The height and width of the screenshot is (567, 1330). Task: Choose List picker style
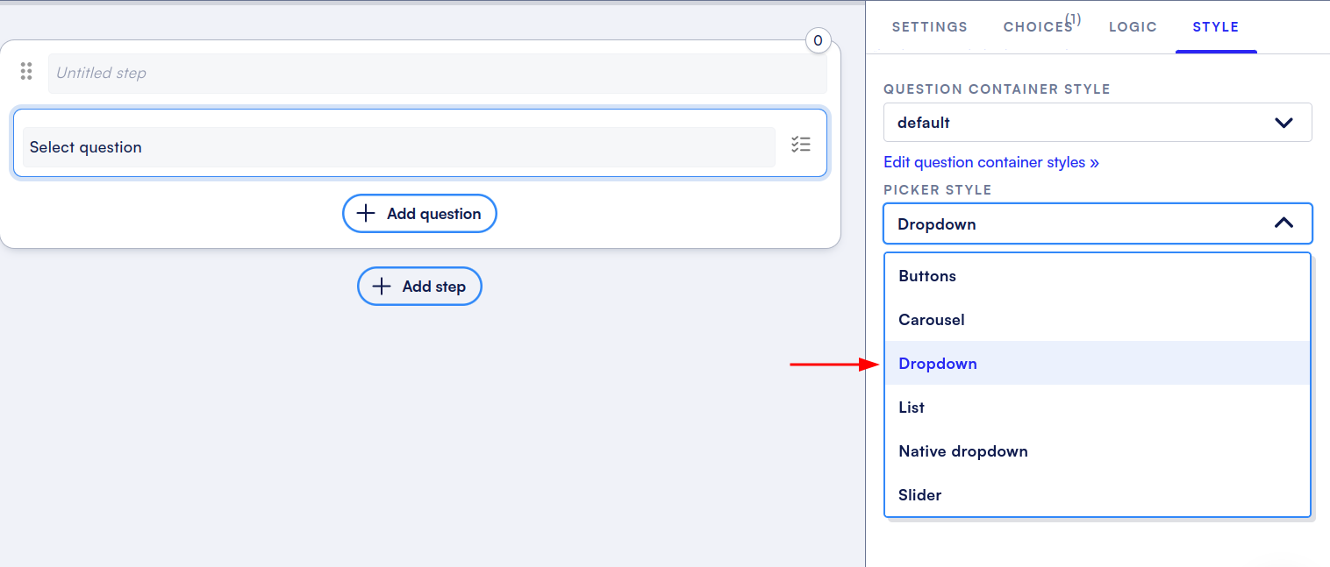pos(912,408)
